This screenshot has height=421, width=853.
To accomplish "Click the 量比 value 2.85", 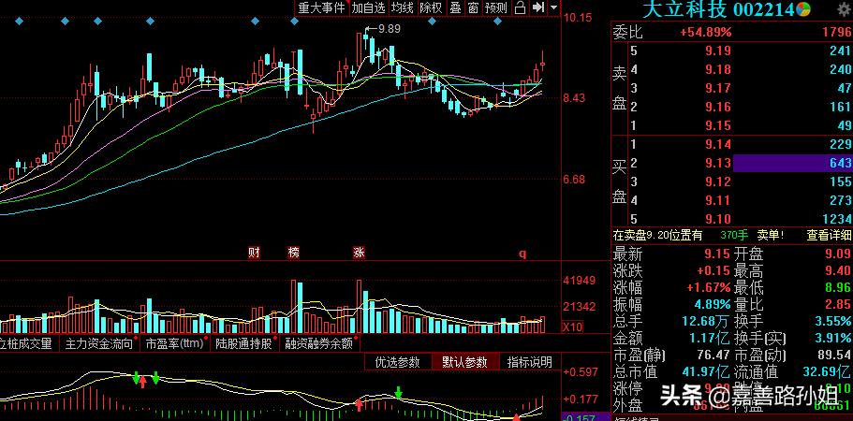I will point(838,304).
